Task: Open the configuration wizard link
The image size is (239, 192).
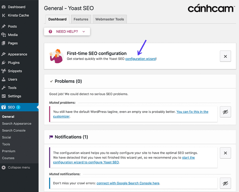Action: [140, 59]
